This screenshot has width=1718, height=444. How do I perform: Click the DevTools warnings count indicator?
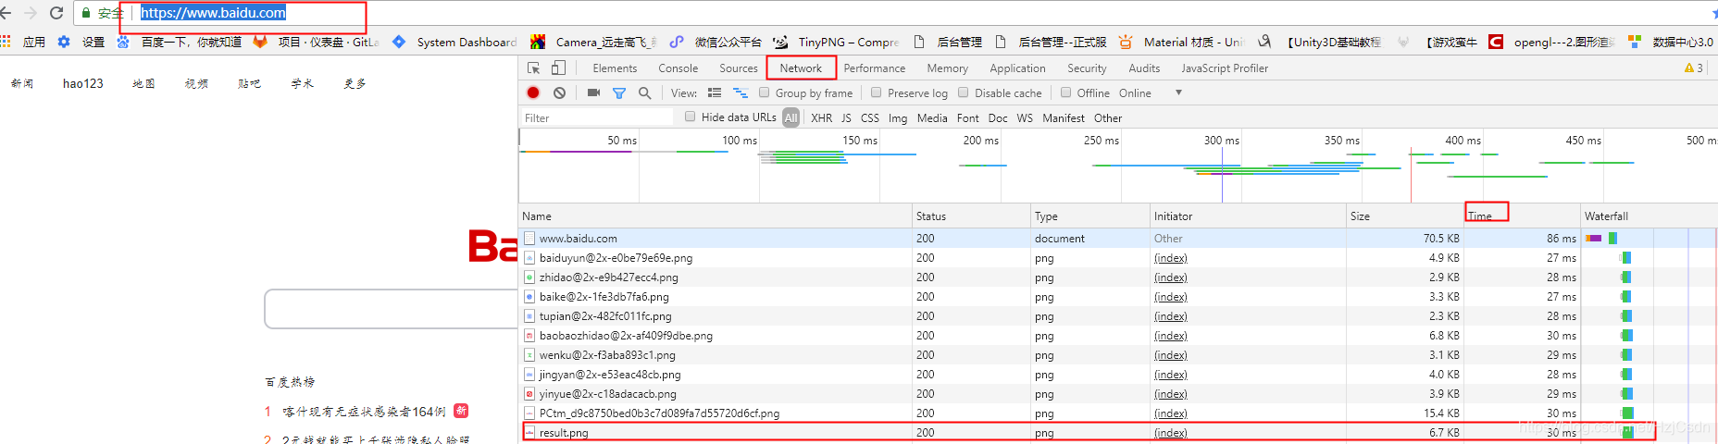point(1694,68)
